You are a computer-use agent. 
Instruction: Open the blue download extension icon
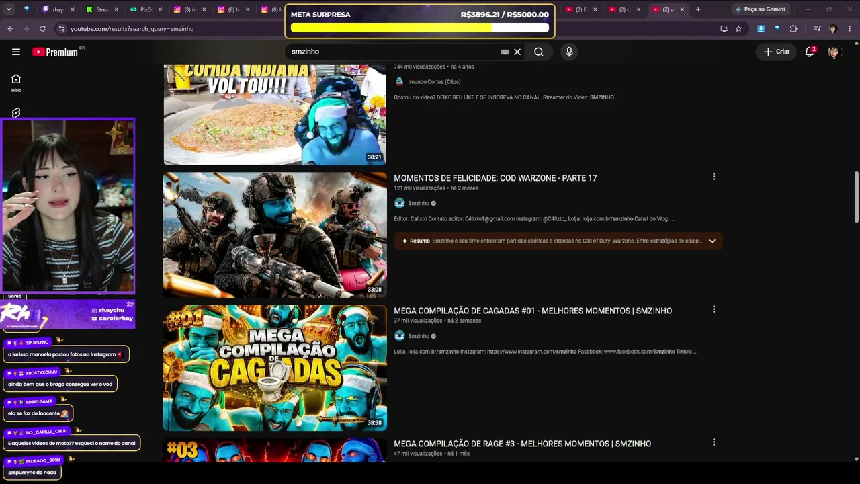pyautogui.click(x=761, y=29)
